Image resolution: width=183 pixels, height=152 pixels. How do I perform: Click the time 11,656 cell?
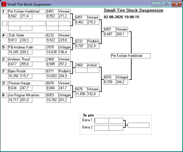pos(81,94)
